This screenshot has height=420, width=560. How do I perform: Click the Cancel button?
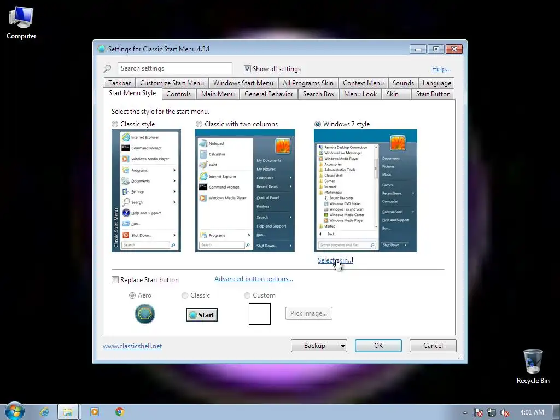click(433, 346)
